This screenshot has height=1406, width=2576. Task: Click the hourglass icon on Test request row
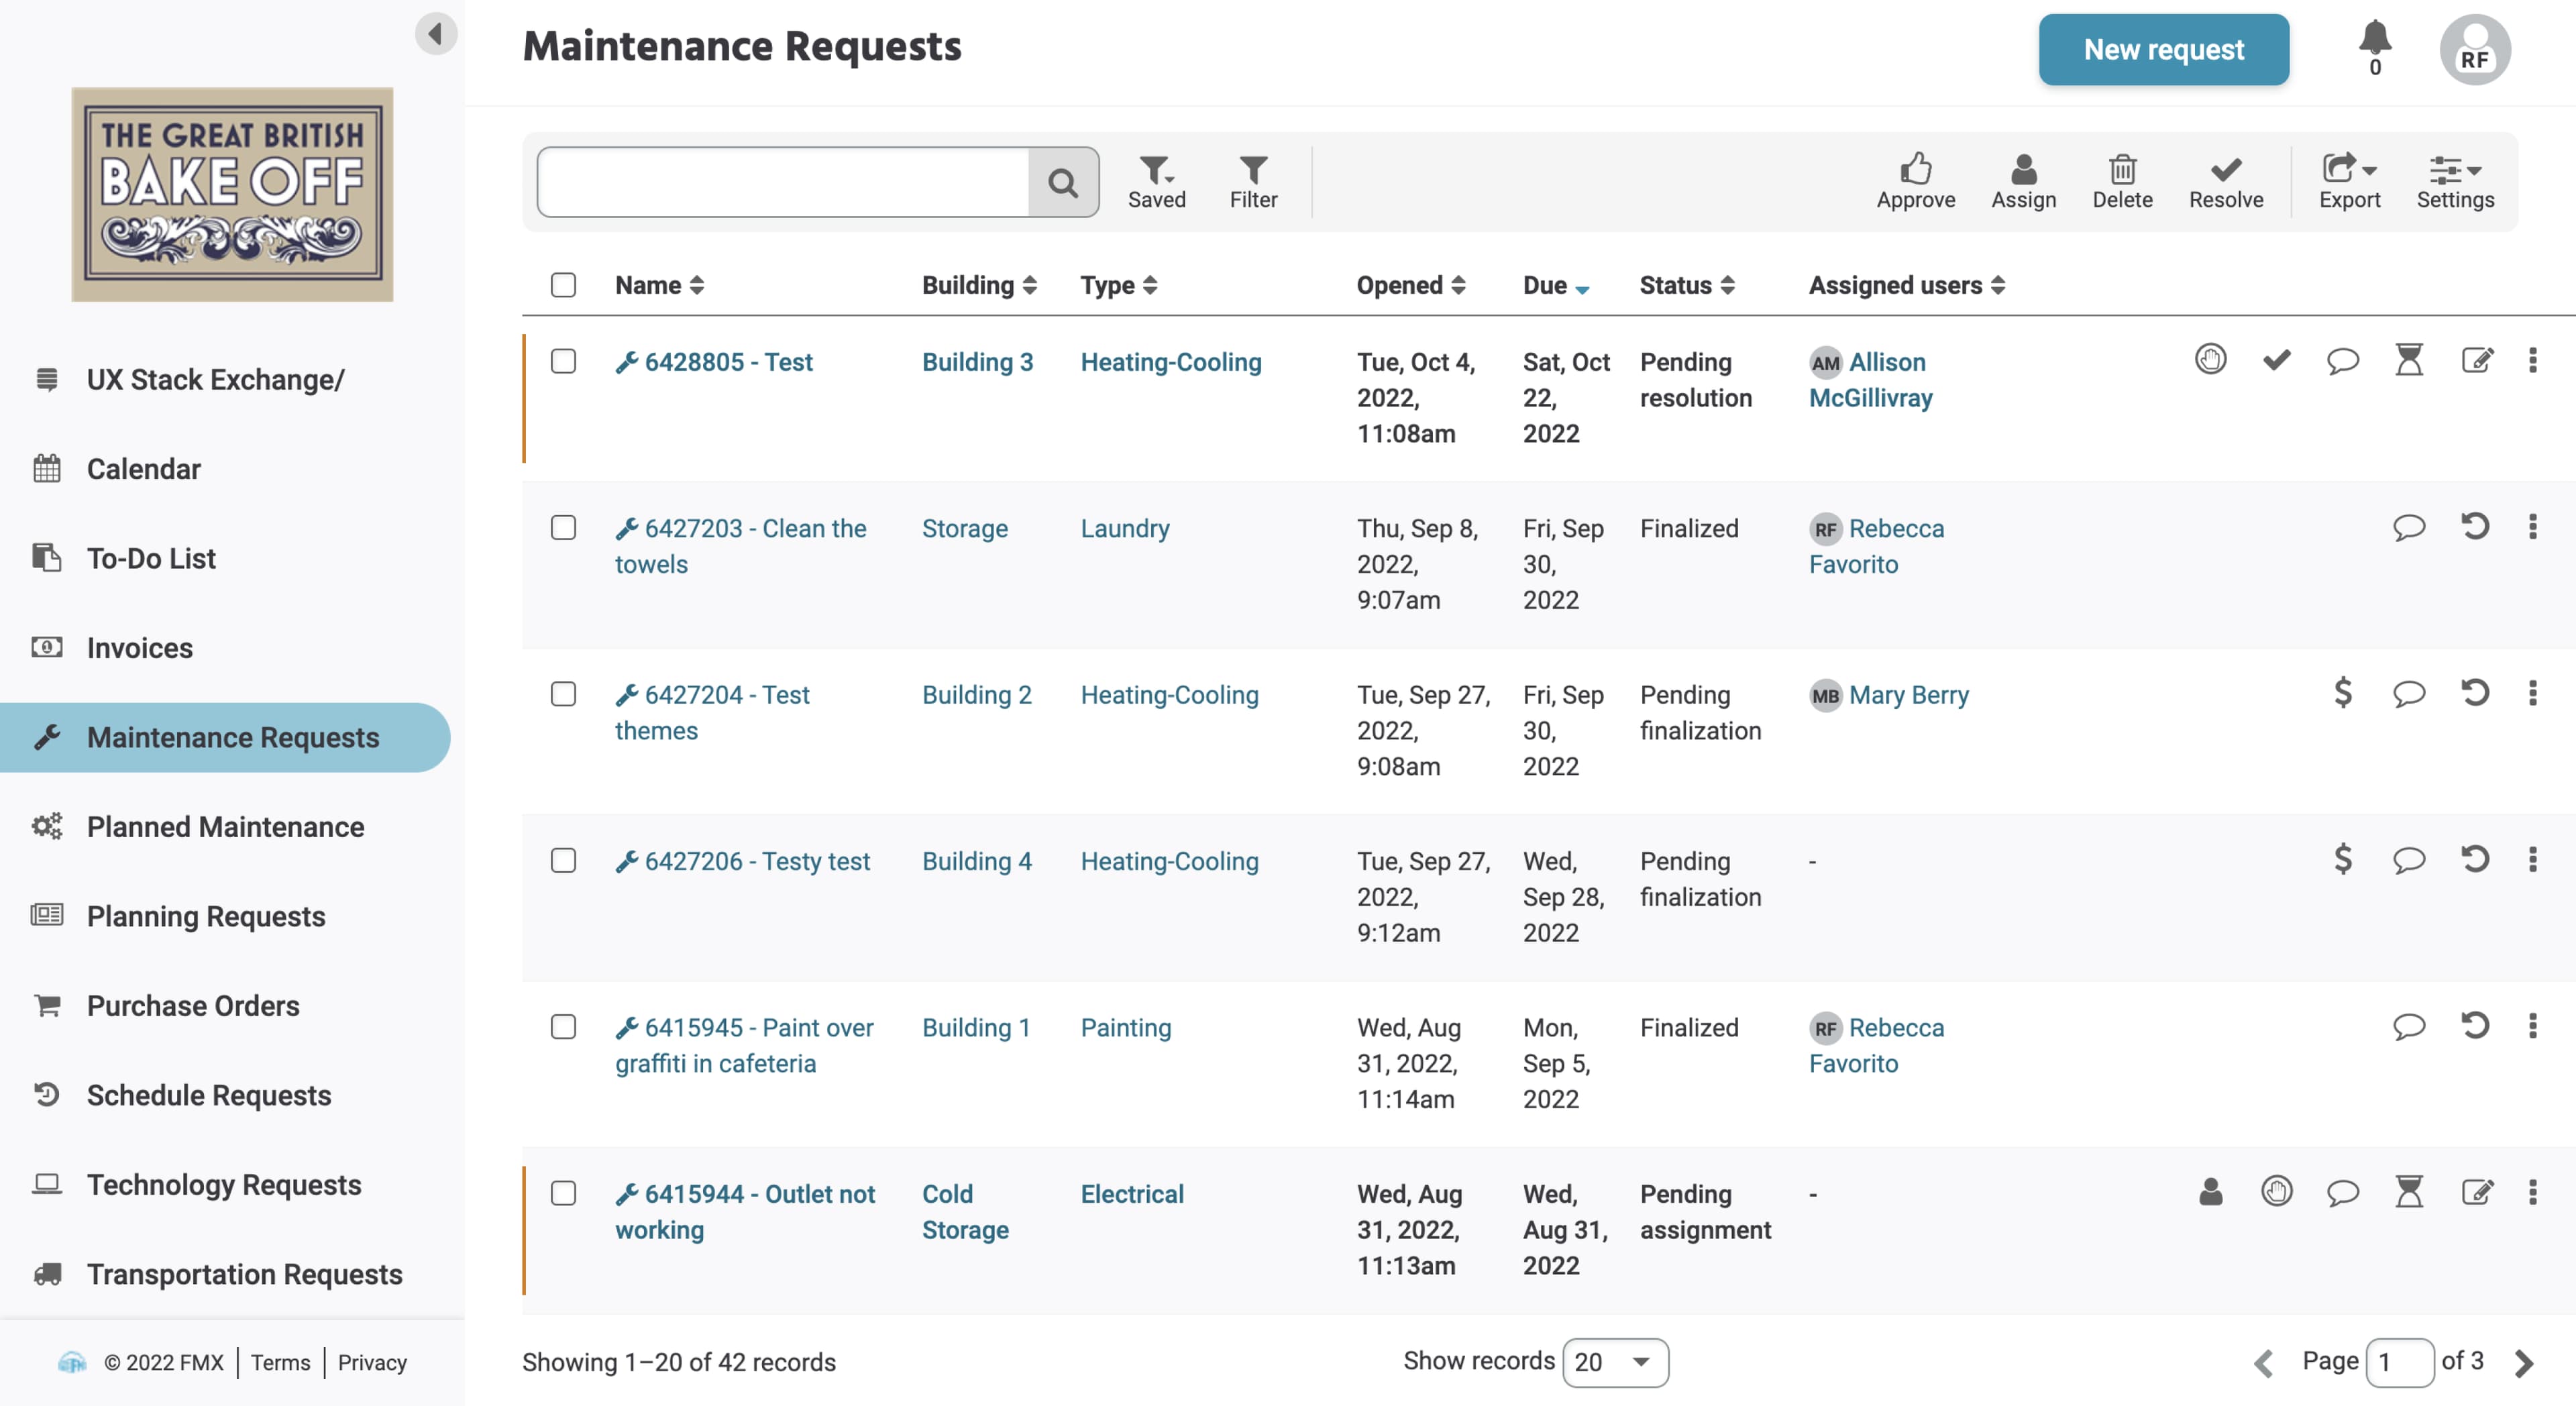point(2408,360)
